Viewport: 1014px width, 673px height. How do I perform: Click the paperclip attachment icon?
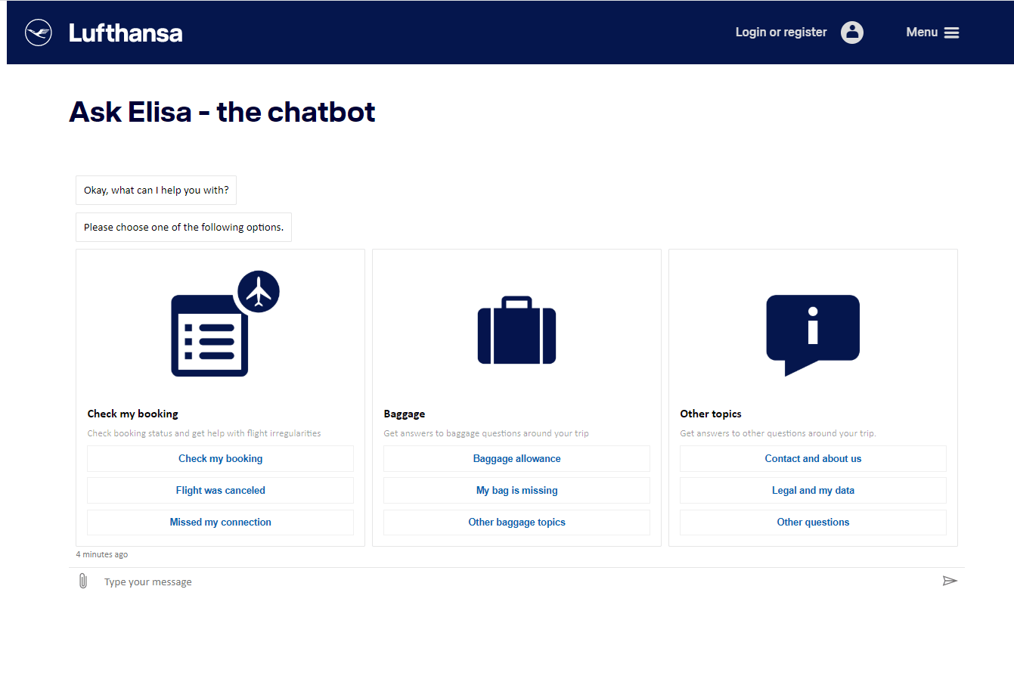83,581
